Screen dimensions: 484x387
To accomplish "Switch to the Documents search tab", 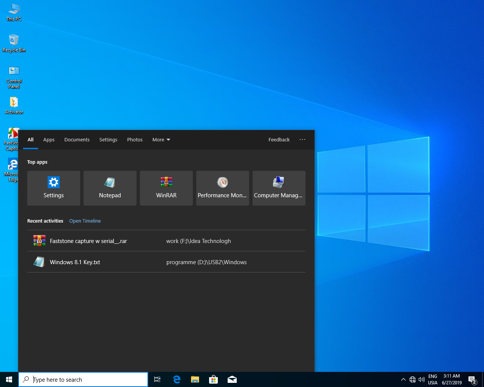I will (x=77, y=140).
